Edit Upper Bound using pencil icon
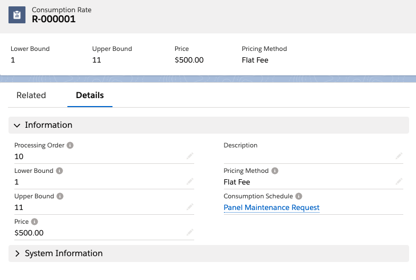Viewport: 416px width, 280px height. coord(190,207)
